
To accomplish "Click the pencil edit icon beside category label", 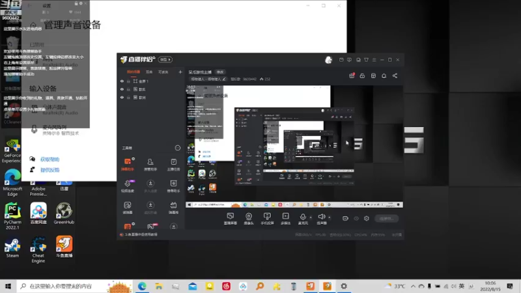I will tap(224, 79).
